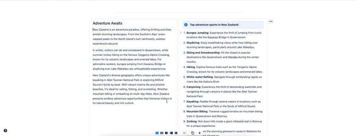The image size is (356, 136).
Task: Click the bold text 'White-water Rafting'
Action: pos(200,77)
